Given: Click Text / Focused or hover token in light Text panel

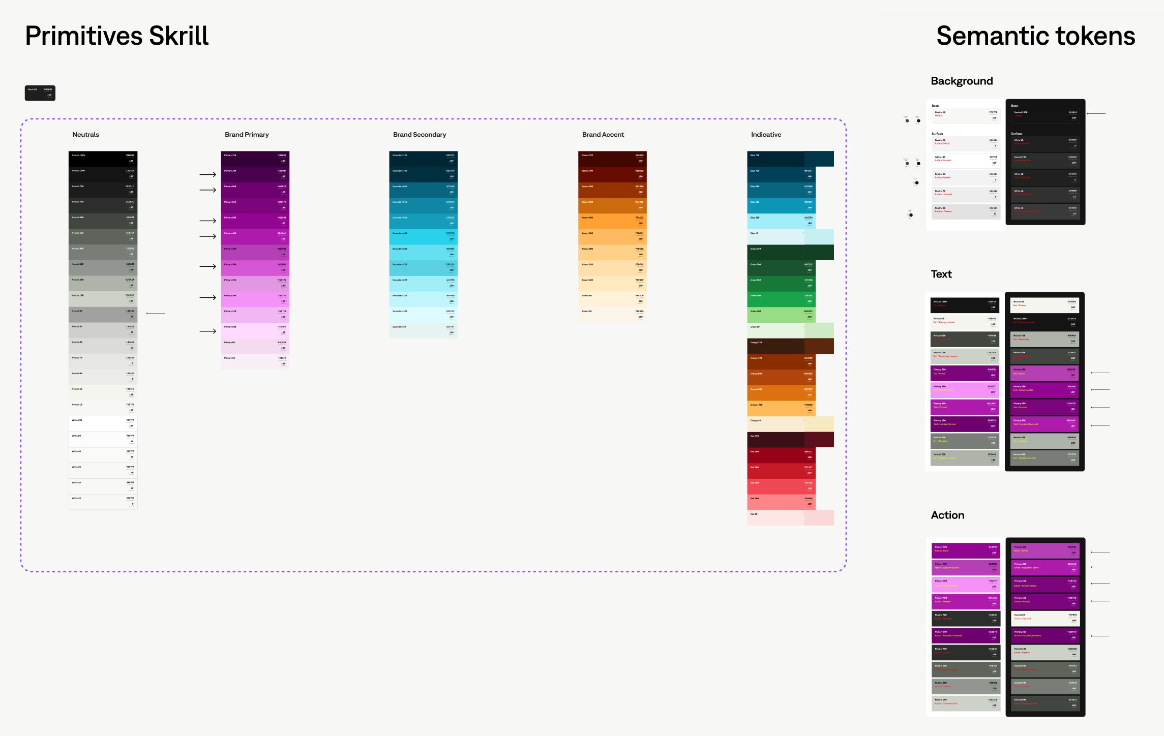Looking at the screenshot, I should pos(965,424).
